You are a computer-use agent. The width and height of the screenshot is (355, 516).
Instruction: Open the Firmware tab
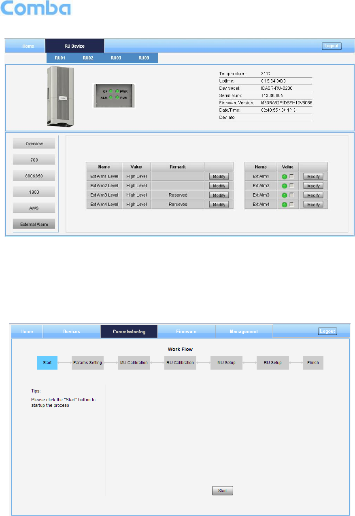pos(186,331)
